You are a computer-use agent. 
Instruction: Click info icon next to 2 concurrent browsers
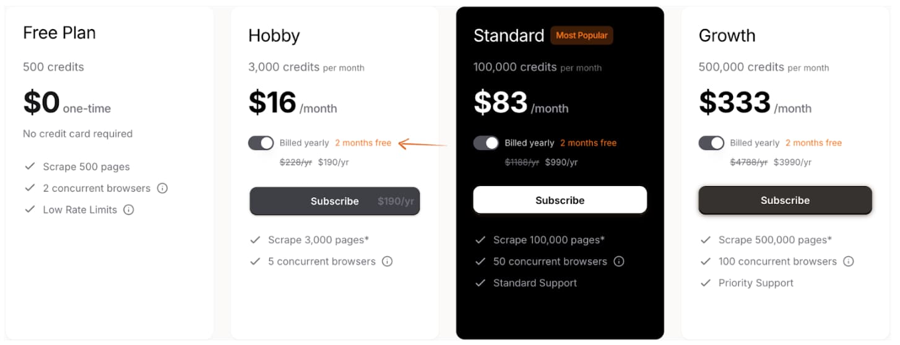[163, 188]
